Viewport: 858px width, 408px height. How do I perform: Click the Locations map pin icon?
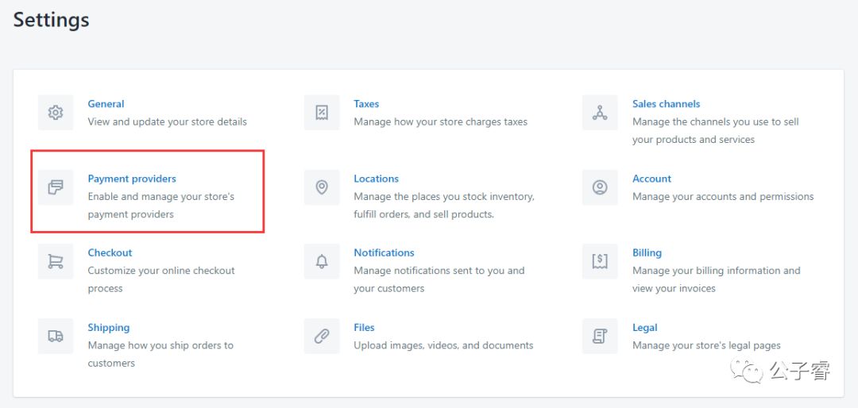[x=322, y=187]
